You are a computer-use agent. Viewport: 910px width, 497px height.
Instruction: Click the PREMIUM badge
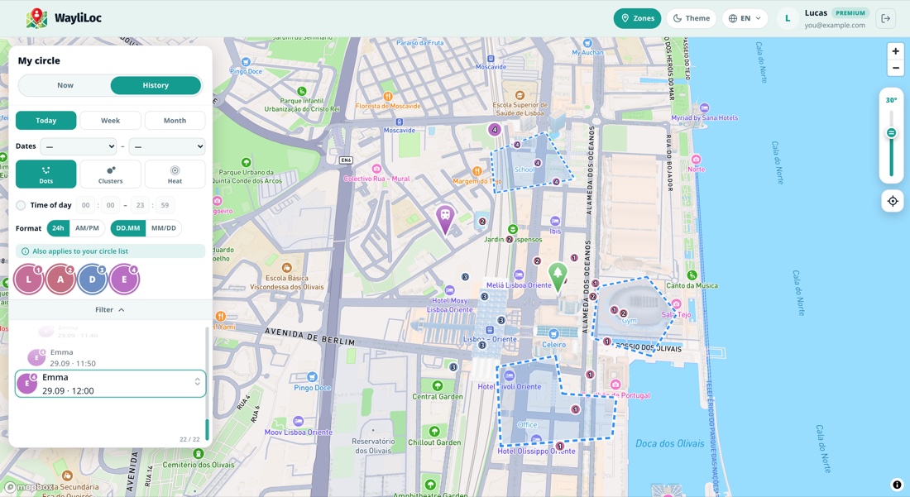[x=850, y=12]
